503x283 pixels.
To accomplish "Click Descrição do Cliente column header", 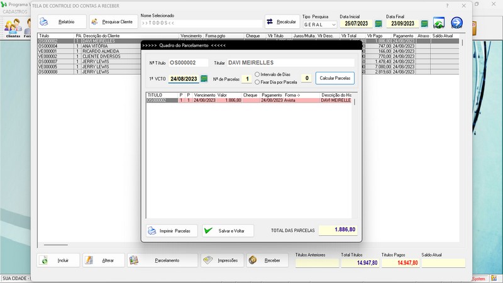I will 130,36.
